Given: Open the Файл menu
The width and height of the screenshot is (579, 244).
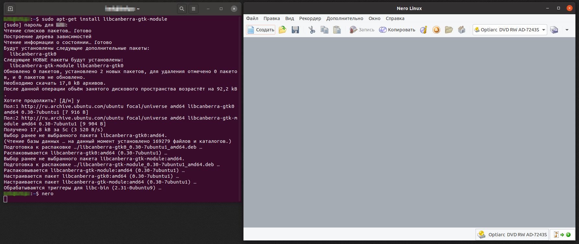Looking at the screenshot, I should point(252,18).
